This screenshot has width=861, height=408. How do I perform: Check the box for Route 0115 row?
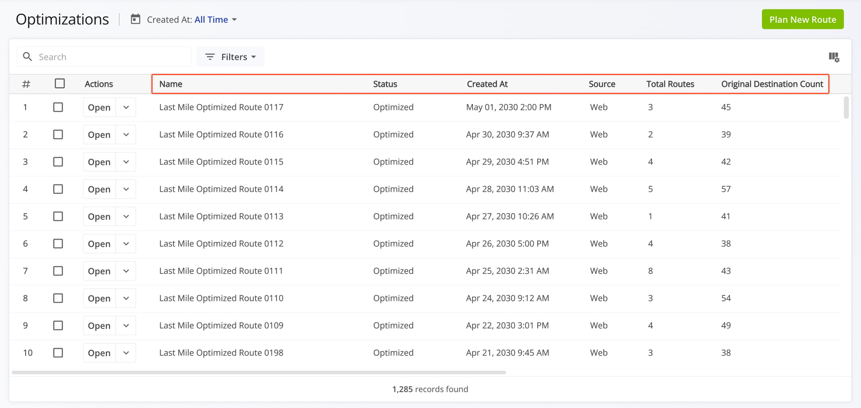[58, 162]
